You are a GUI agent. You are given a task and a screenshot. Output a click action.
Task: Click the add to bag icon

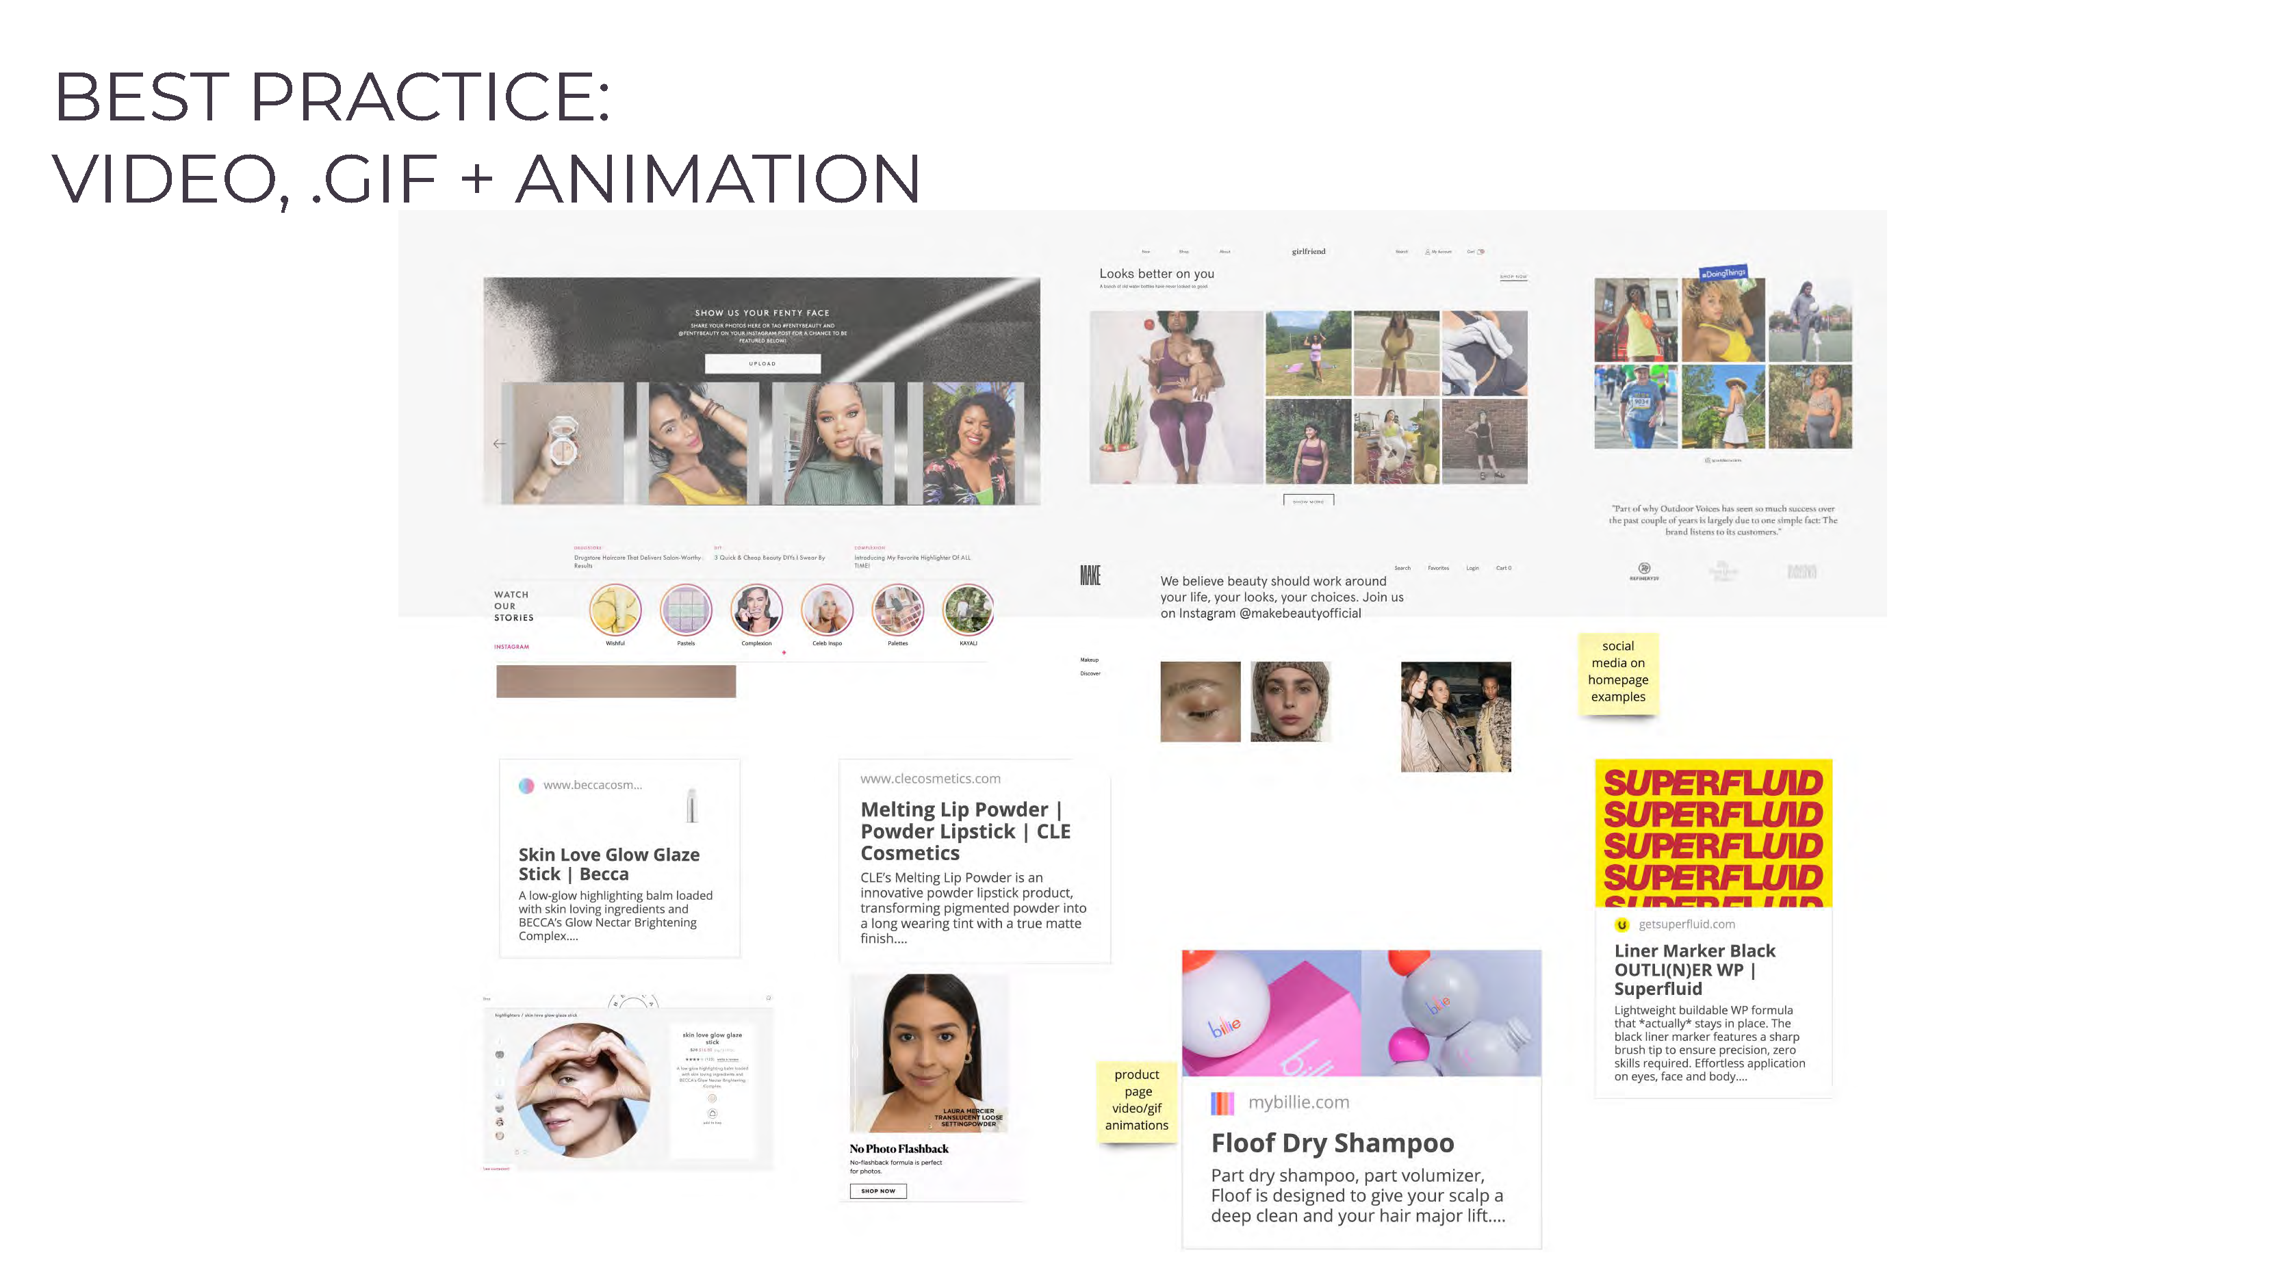pyautogui.click(x=713, y=1114)
